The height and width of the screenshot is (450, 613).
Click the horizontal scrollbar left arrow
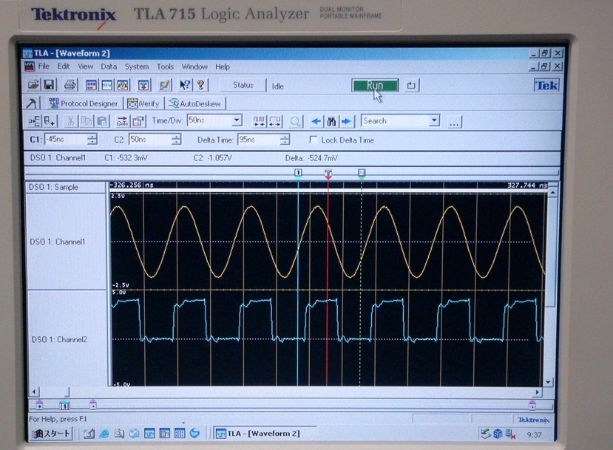[34, 392]
